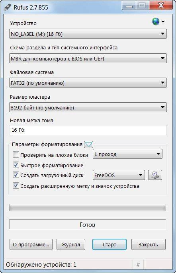176x273 pixels.
Task: Expand the 8192 байт cluster size dropdown
Action: coord(88,107)
